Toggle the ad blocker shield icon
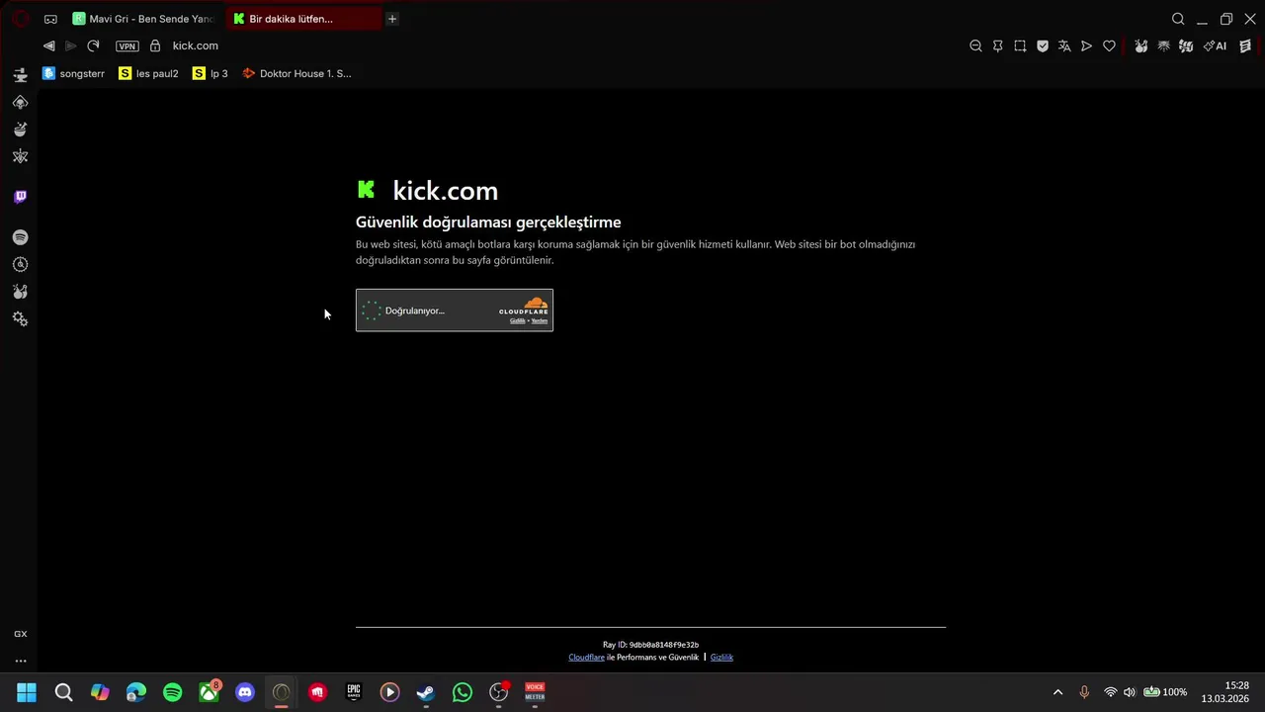 [1043, 45]
